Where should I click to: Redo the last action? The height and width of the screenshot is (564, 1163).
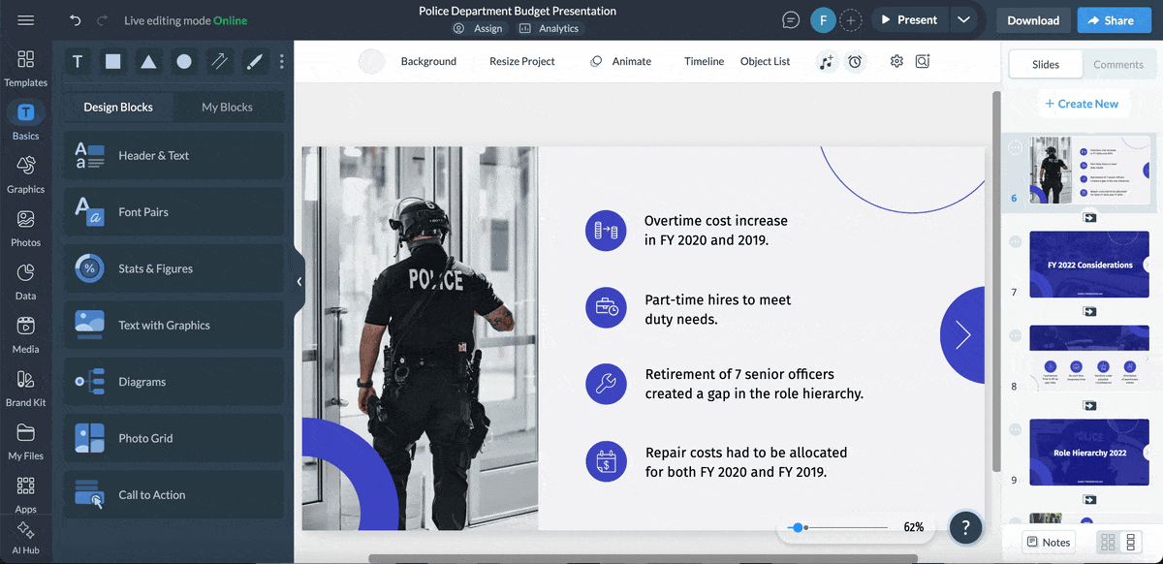click(x=104, y=20)
